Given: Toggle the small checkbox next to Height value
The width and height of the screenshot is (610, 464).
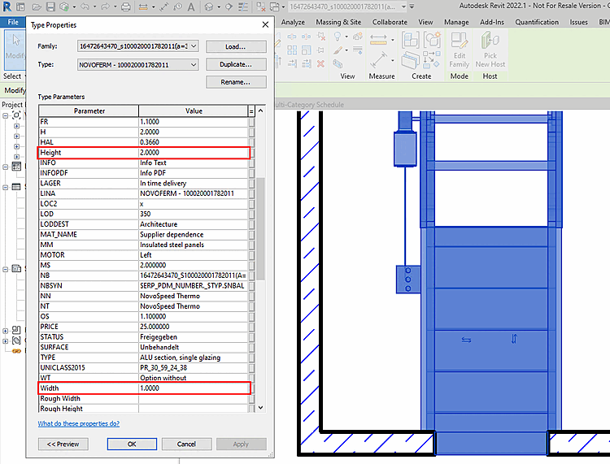Looking at the screenshot, I should point(251,153).
